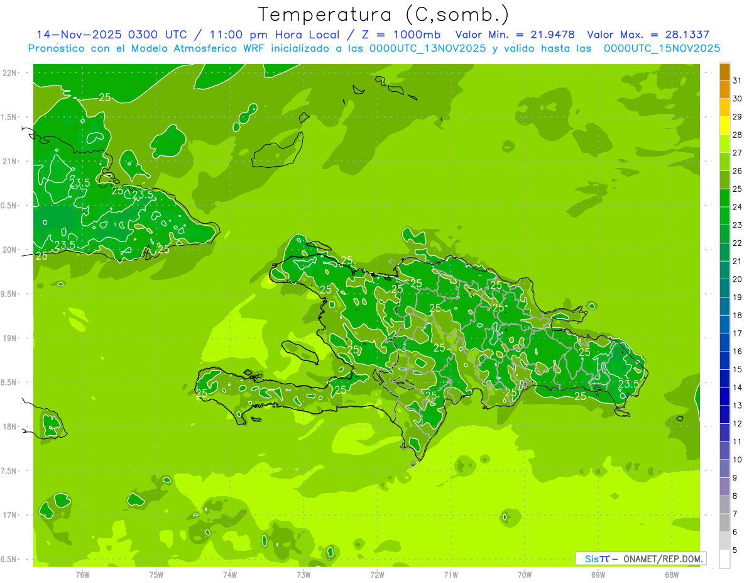Click the '22N' latitude axis label
Image resolution: width=754 pixels, height=583 pixels.
click(10, 73)
